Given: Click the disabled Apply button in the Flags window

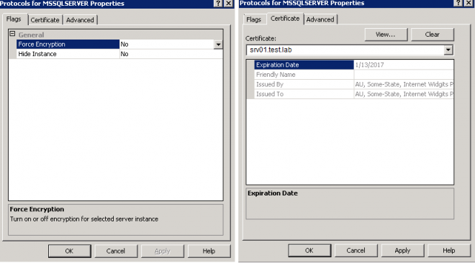Looking at the screenshot, I should point(163,251).
